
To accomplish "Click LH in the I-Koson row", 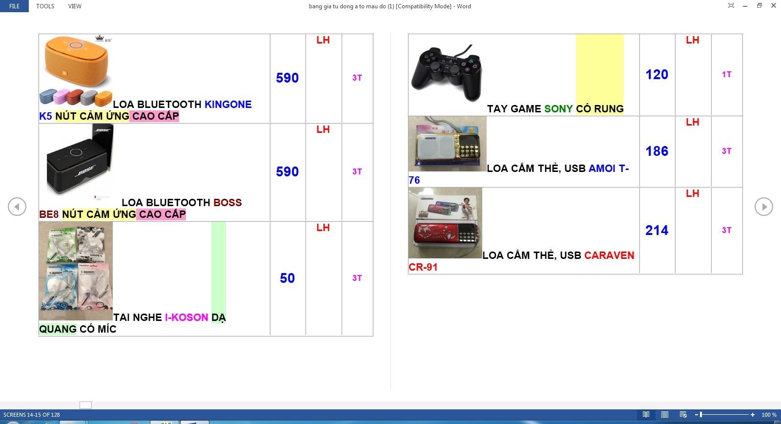I will [x=323, y=228].
